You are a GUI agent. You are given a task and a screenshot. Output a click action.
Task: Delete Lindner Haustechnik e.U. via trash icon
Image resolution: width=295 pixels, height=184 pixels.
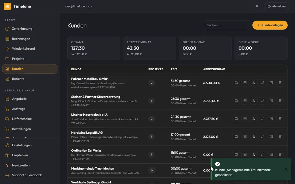(280, 119)
